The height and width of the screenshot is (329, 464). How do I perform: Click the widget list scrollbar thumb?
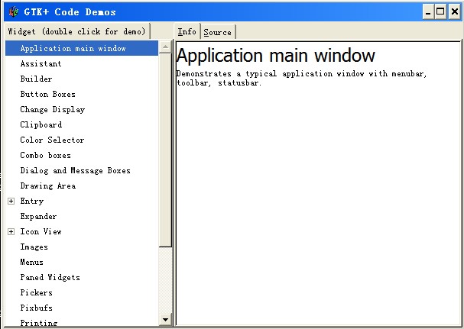[x=165, y=150]
